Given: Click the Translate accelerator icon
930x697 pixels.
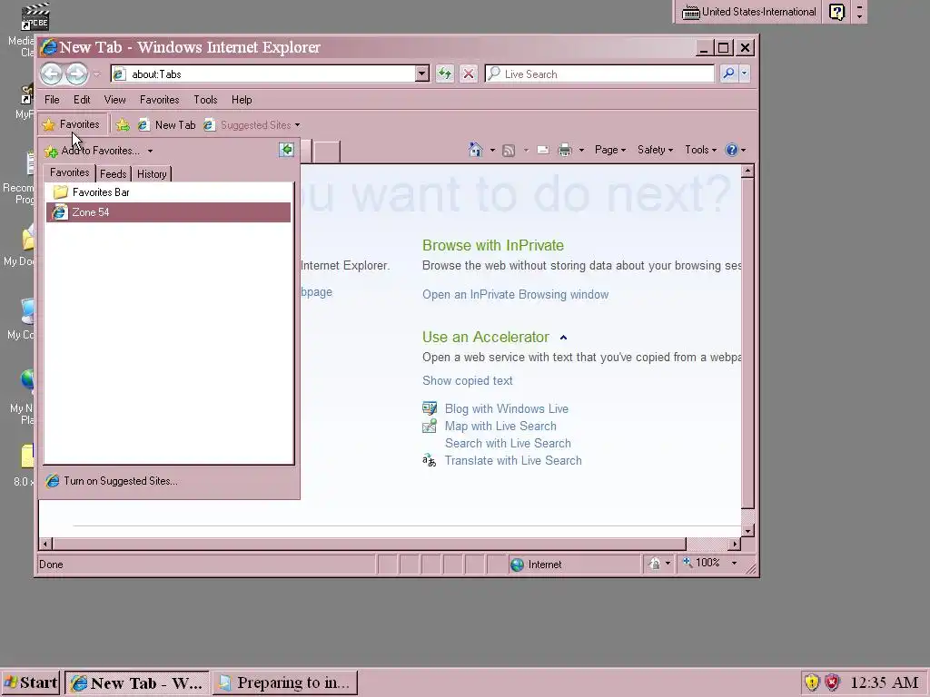Looking at the screenshot, I should tap(430, 460).
